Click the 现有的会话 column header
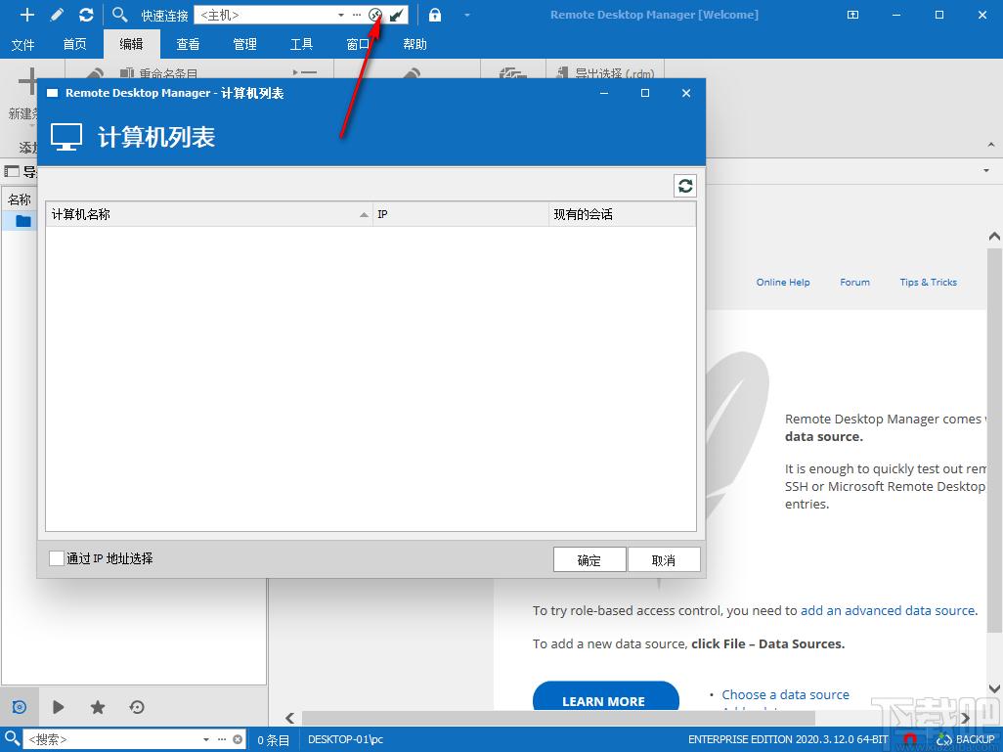 (623, 214)
